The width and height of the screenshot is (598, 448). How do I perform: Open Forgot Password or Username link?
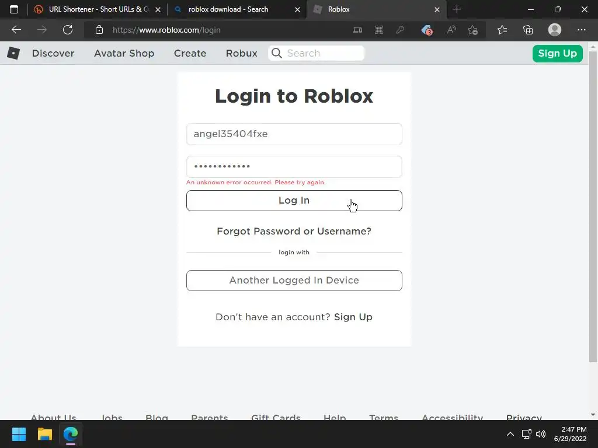[x=294, y=231]
